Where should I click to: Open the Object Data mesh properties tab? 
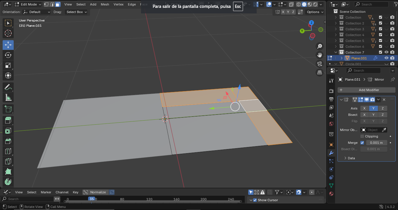[331, 186]
